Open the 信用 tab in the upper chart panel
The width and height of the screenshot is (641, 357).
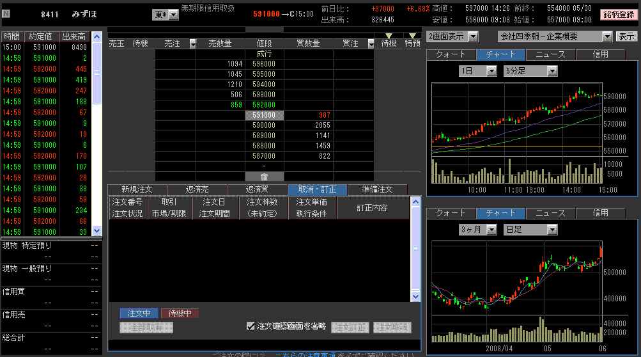pyautogui.click(x=601, y=54)
